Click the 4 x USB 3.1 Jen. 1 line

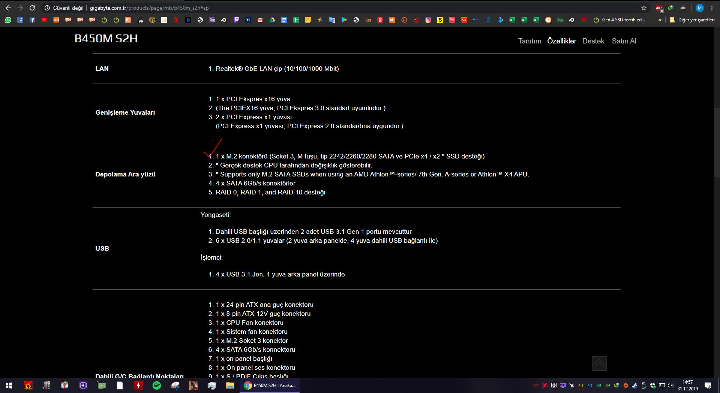coord(280,275)
